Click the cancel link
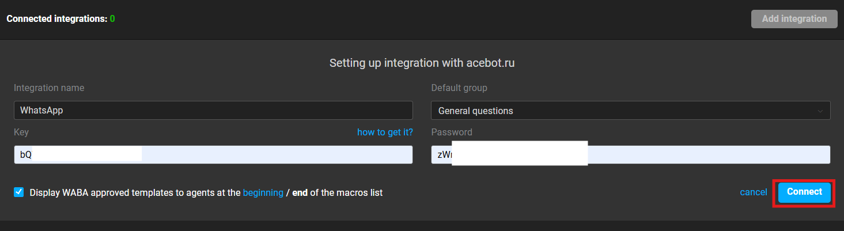The height and width of the screenshot is (231, 844). point(753,192)
